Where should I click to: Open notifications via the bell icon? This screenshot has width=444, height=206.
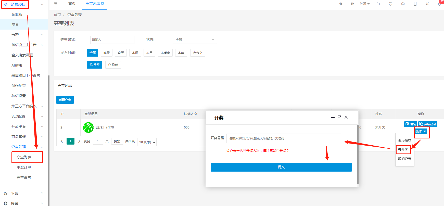pyautogui.click(x=439, y=4)
